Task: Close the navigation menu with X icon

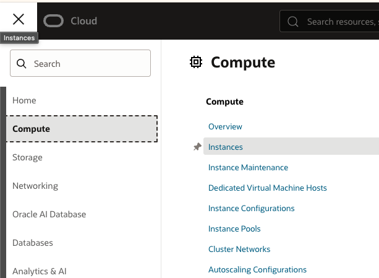Action: tap(19, 19)
